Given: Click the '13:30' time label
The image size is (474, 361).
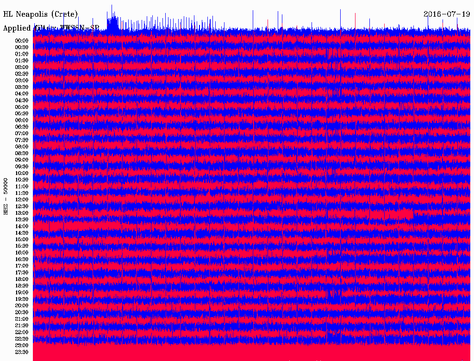Looking at the screenshot, I should point(22,219).
